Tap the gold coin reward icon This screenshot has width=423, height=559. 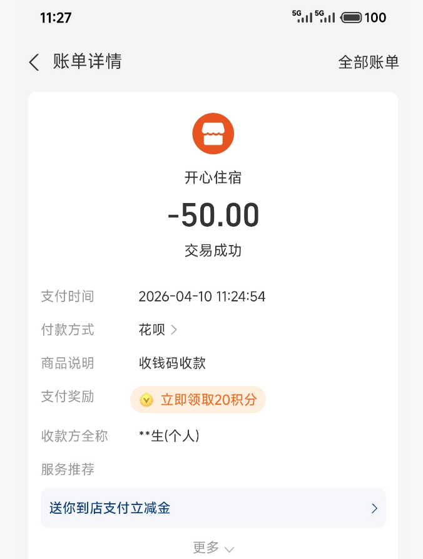(x=146, y=400)
